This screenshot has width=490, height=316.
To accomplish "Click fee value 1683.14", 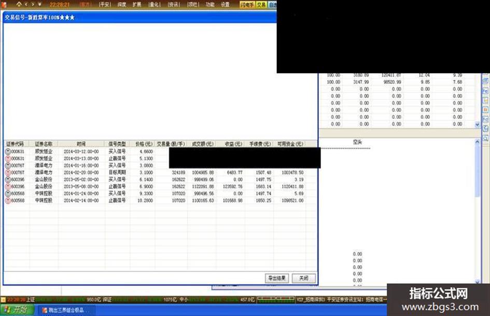I will pyautogui.click(x=263, y=186).
